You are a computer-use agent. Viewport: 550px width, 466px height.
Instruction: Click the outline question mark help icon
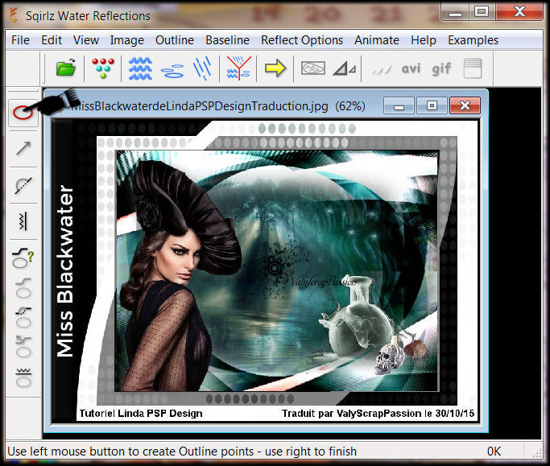[23, 258]
